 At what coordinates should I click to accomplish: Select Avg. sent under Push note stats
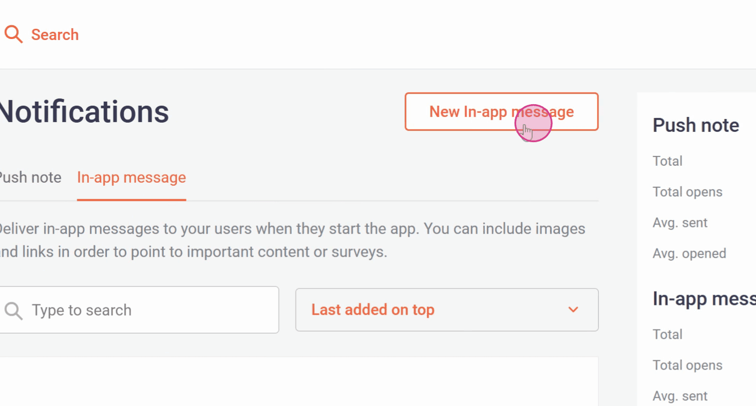(680, 223)
